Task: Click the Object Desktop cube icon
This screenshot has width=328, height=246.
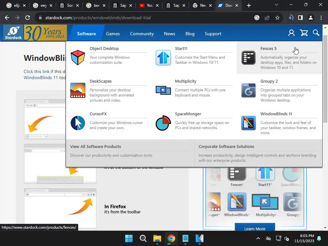Action: tap(78, 58)
